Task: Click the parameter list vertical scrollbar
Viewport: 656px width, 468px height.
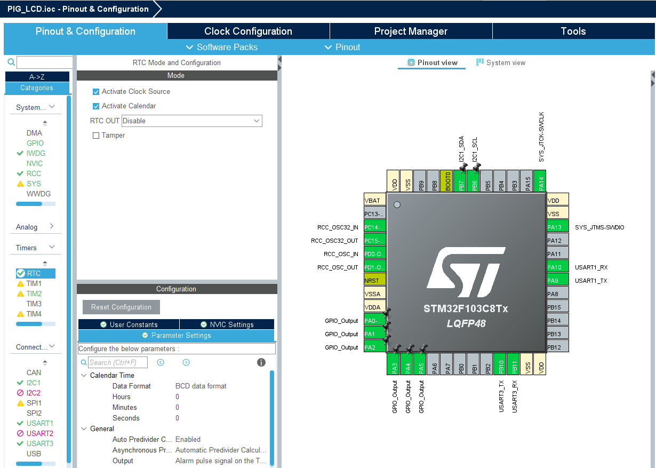Action: point(272,417)
